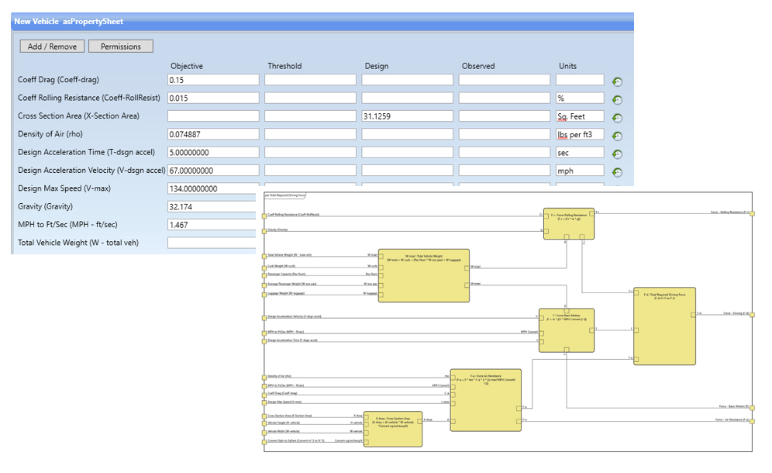Open the Permissions dialog
The height and width of the screenshot is (473, 772).
(x=120, y=46)
